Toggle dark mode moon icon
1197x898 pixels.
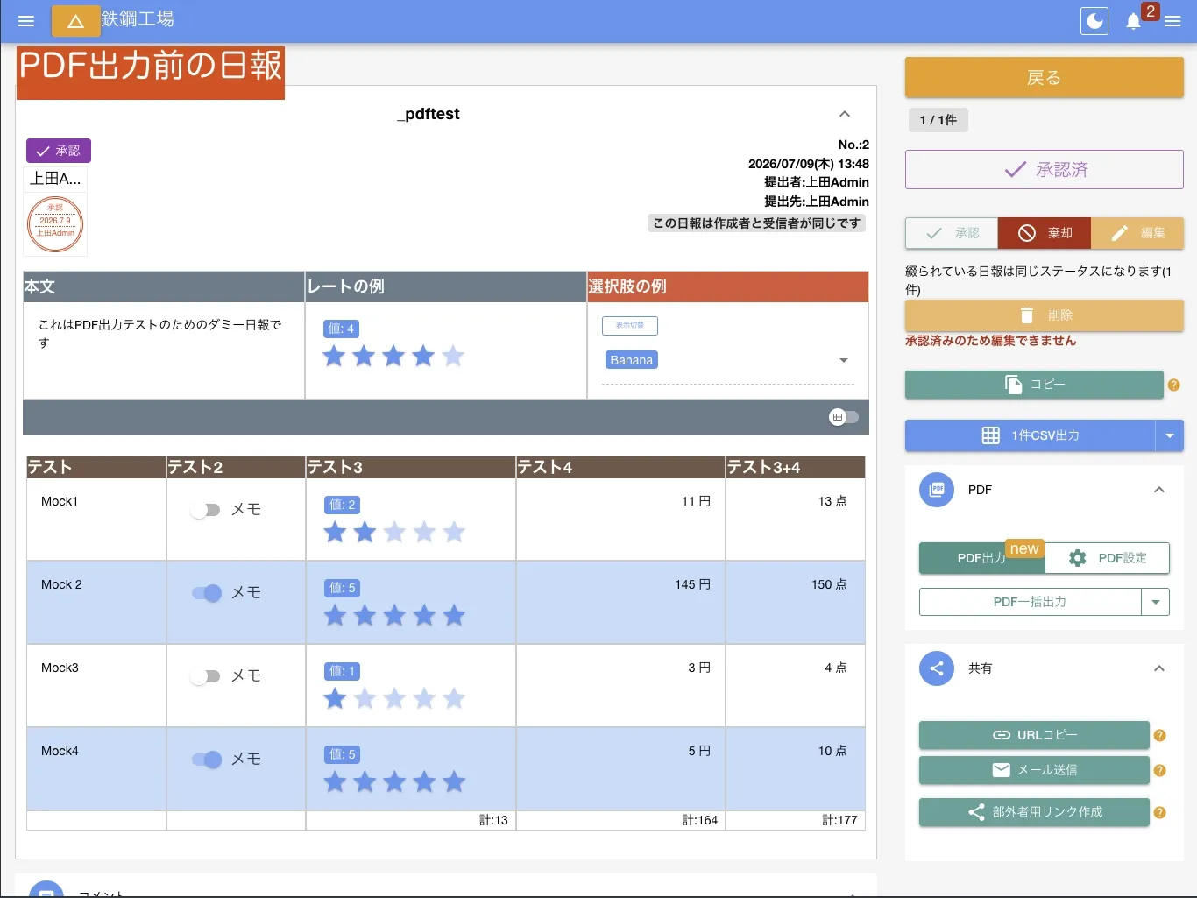tap(1094, 21)
